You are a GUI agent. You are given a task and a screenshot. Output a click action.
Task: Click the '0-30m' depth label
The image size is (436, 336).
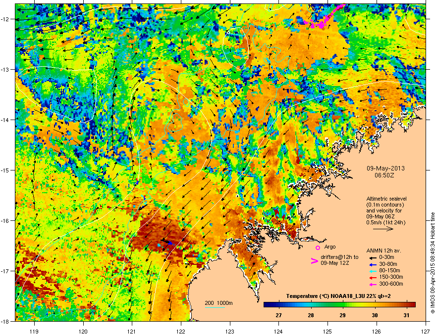(386, 257)
